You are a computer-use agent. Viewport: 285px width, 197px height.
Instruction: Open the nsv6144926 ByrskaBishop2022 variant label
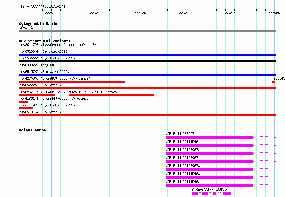(x=47, y=105)
